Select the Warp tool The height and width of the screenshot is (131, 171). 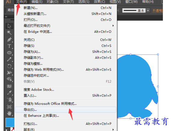pyautogui.click(x=9, y=73)
